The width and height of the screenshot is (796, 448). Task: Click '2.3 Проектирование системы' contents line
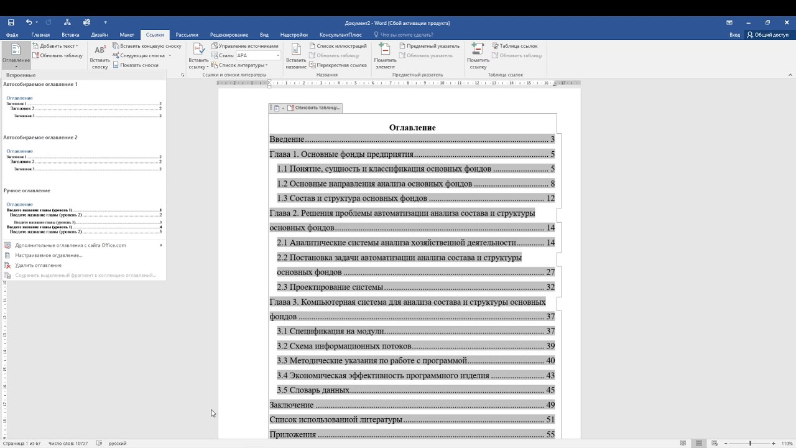pos(415,287)
